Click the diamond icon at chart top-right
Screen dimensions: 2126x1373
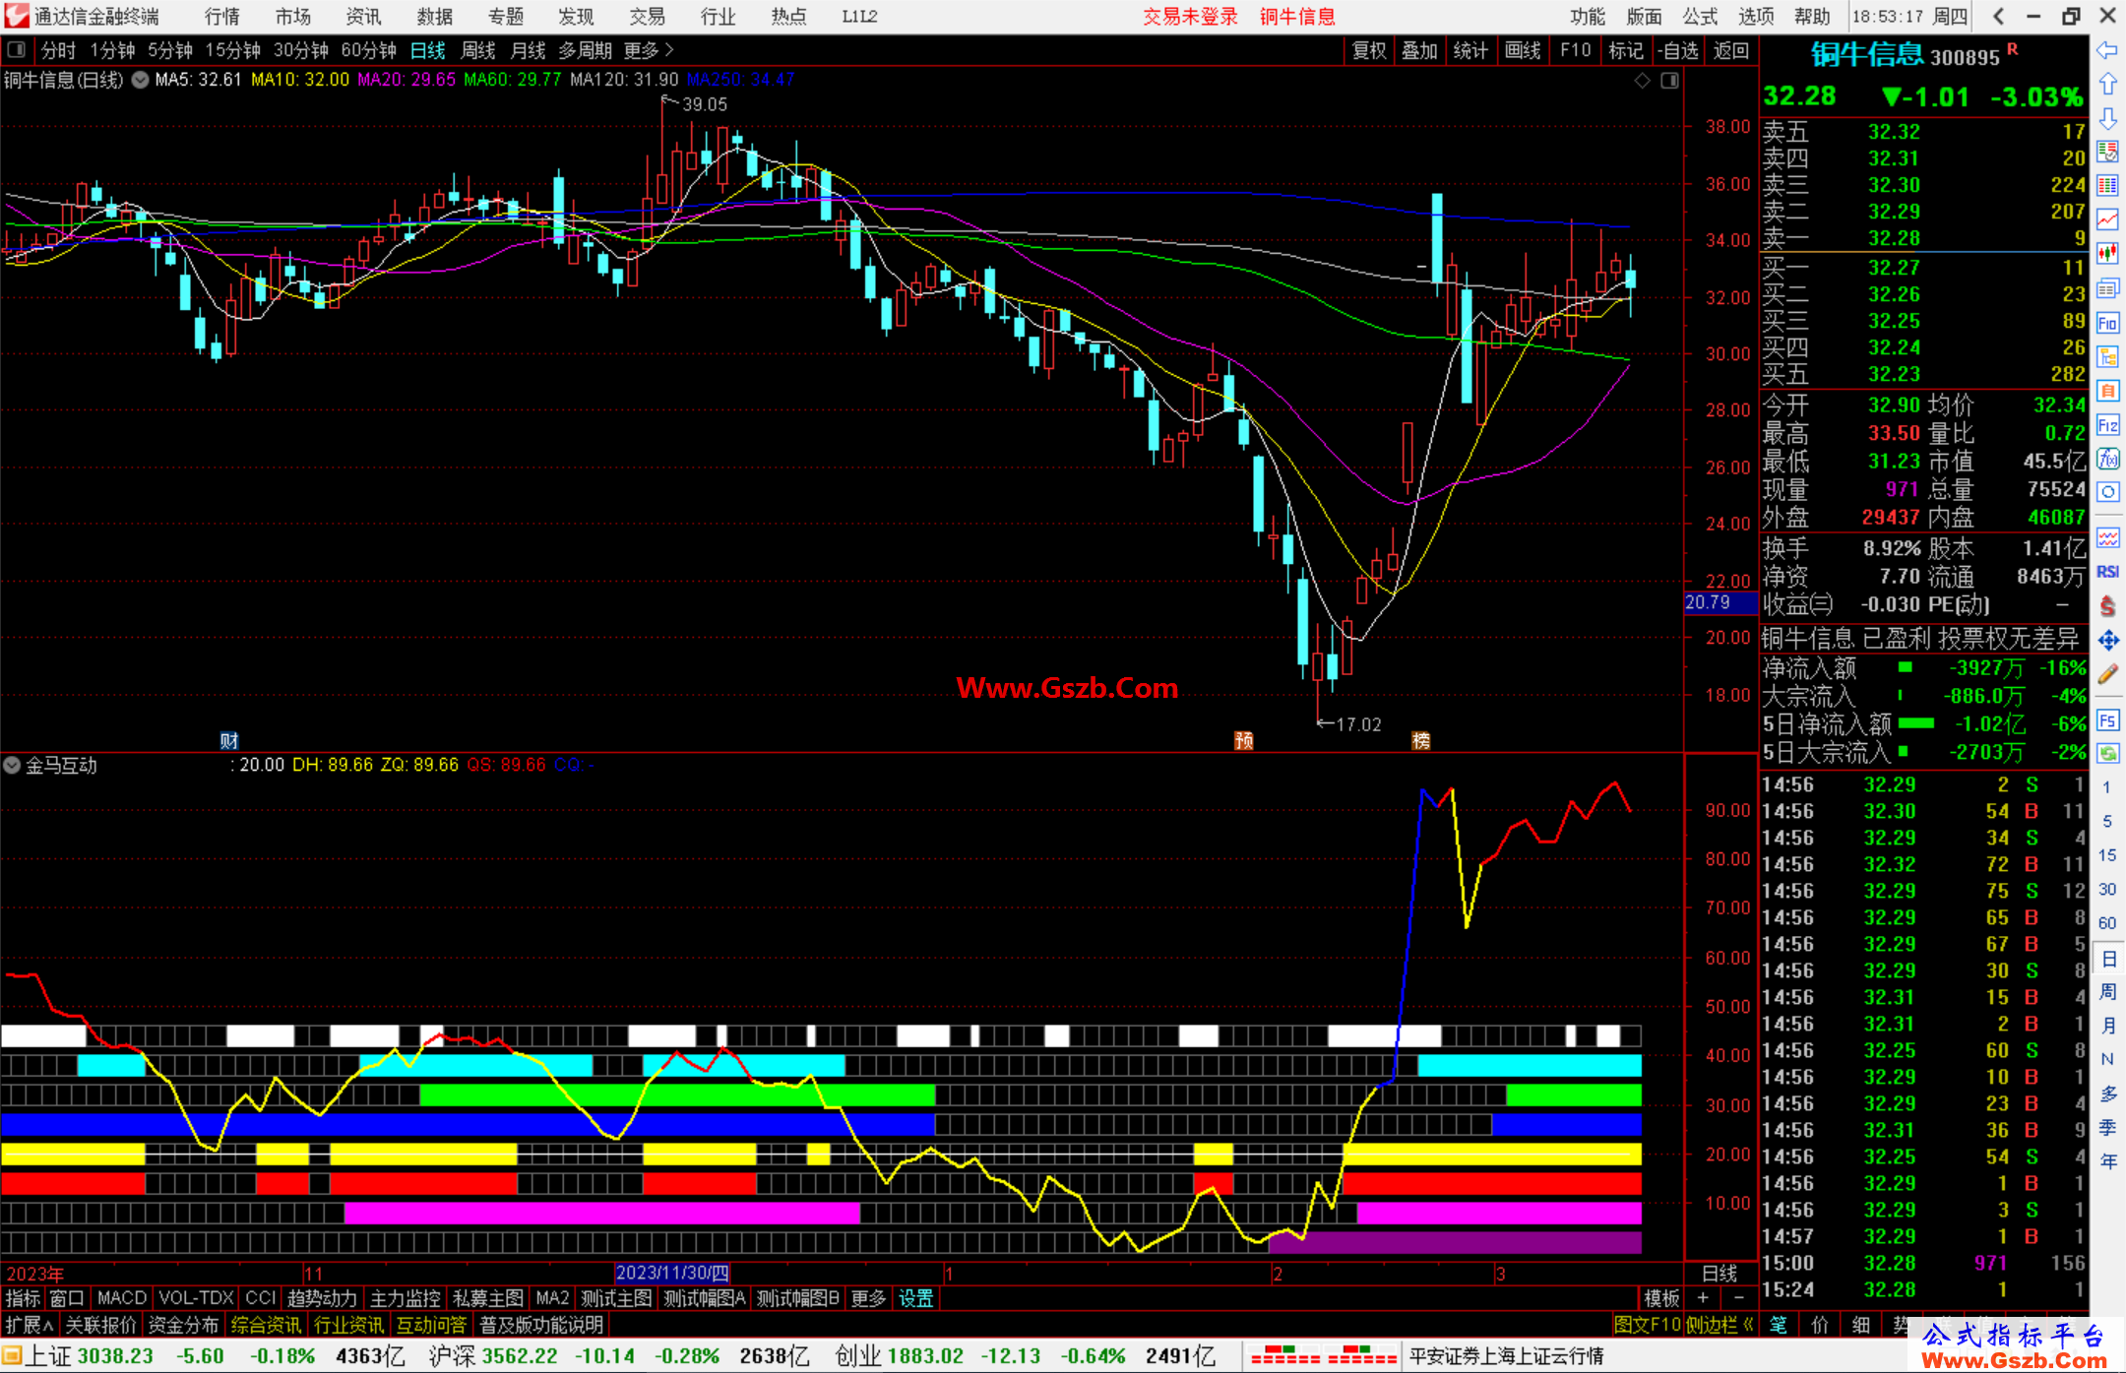coord(1642,81)
